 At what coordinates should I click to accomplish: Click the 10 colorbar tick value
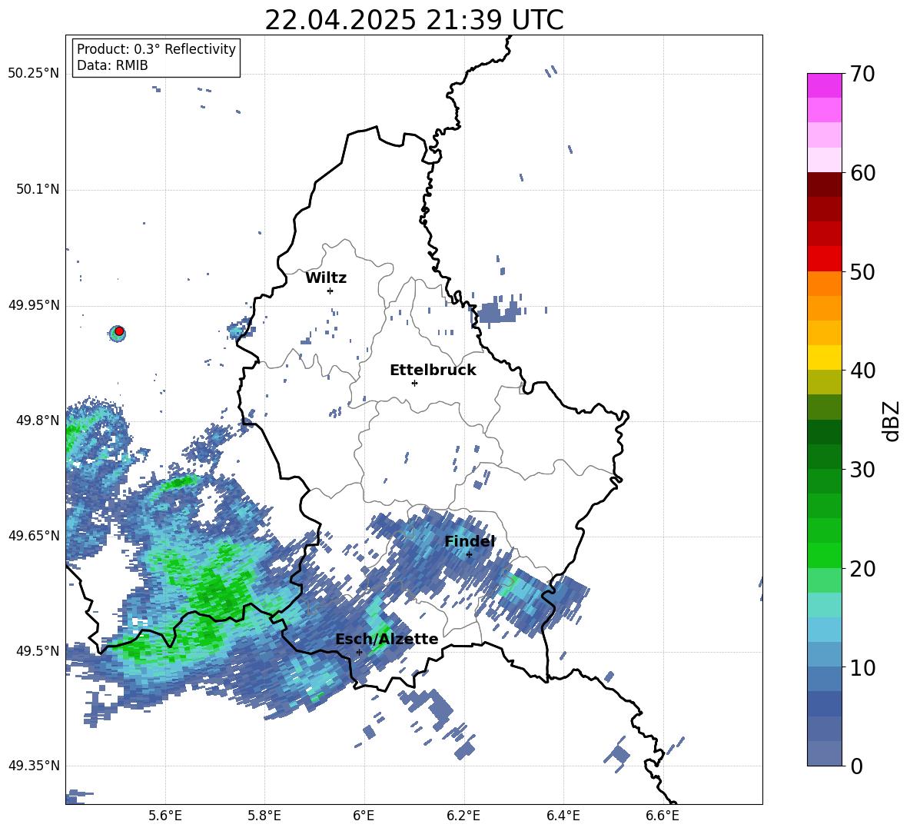tap(863, 667)
